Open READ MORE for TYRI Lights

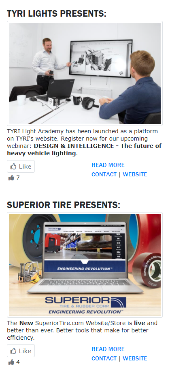(x=108, y=165)
